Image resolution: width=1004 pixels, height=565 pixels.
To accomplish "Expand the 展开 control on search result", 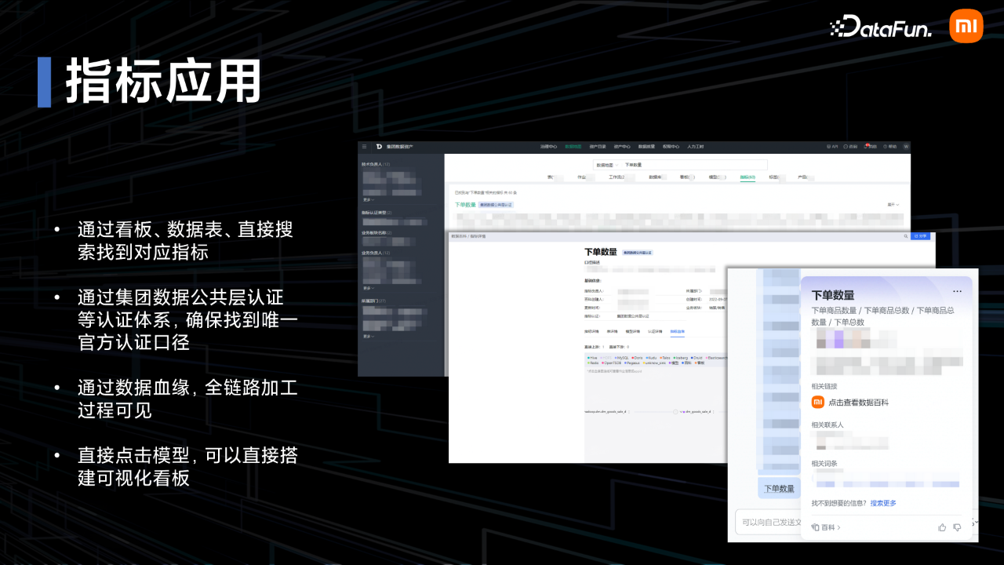I will pyautogui.click(x=893, y=205).
